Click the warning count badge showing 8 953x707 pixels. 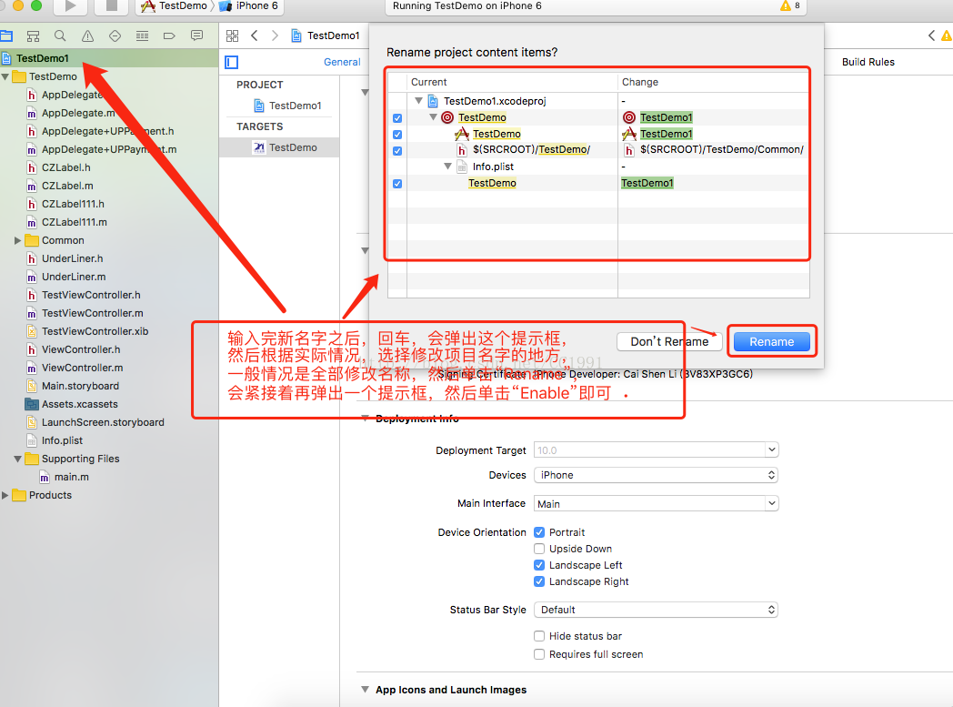coord(790,6)
